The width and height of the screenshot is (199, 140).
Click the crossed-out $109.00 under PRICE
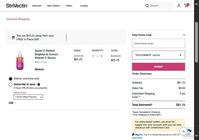tap(79, 56)
